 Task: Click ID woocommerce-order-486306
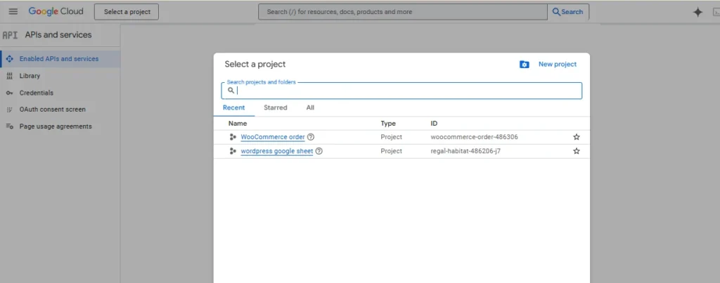coord(475,137)
